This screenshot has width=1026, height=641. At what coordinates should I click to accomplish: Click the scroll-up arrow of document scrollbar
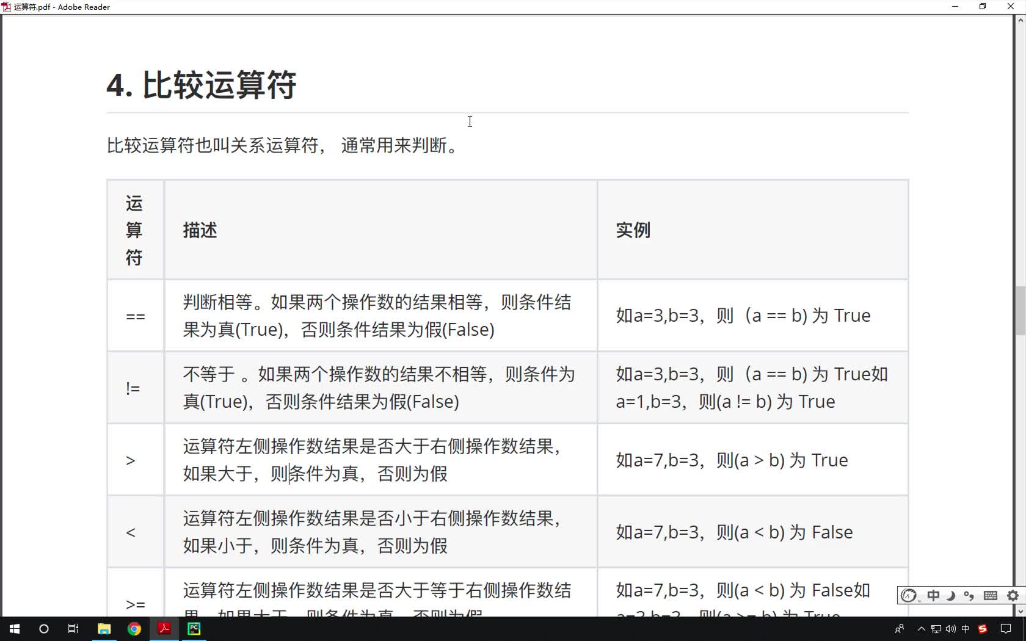pos(1021,20)
